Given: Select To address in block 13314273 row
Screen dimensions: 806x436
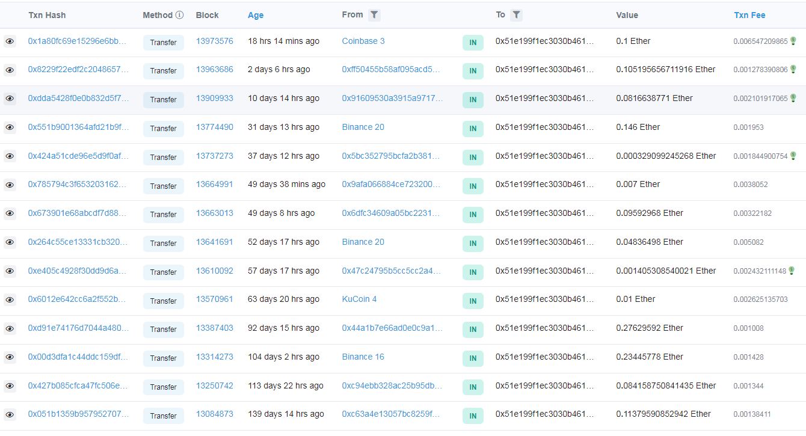Looking at the screenshot, I should click(x=545, y=357).
